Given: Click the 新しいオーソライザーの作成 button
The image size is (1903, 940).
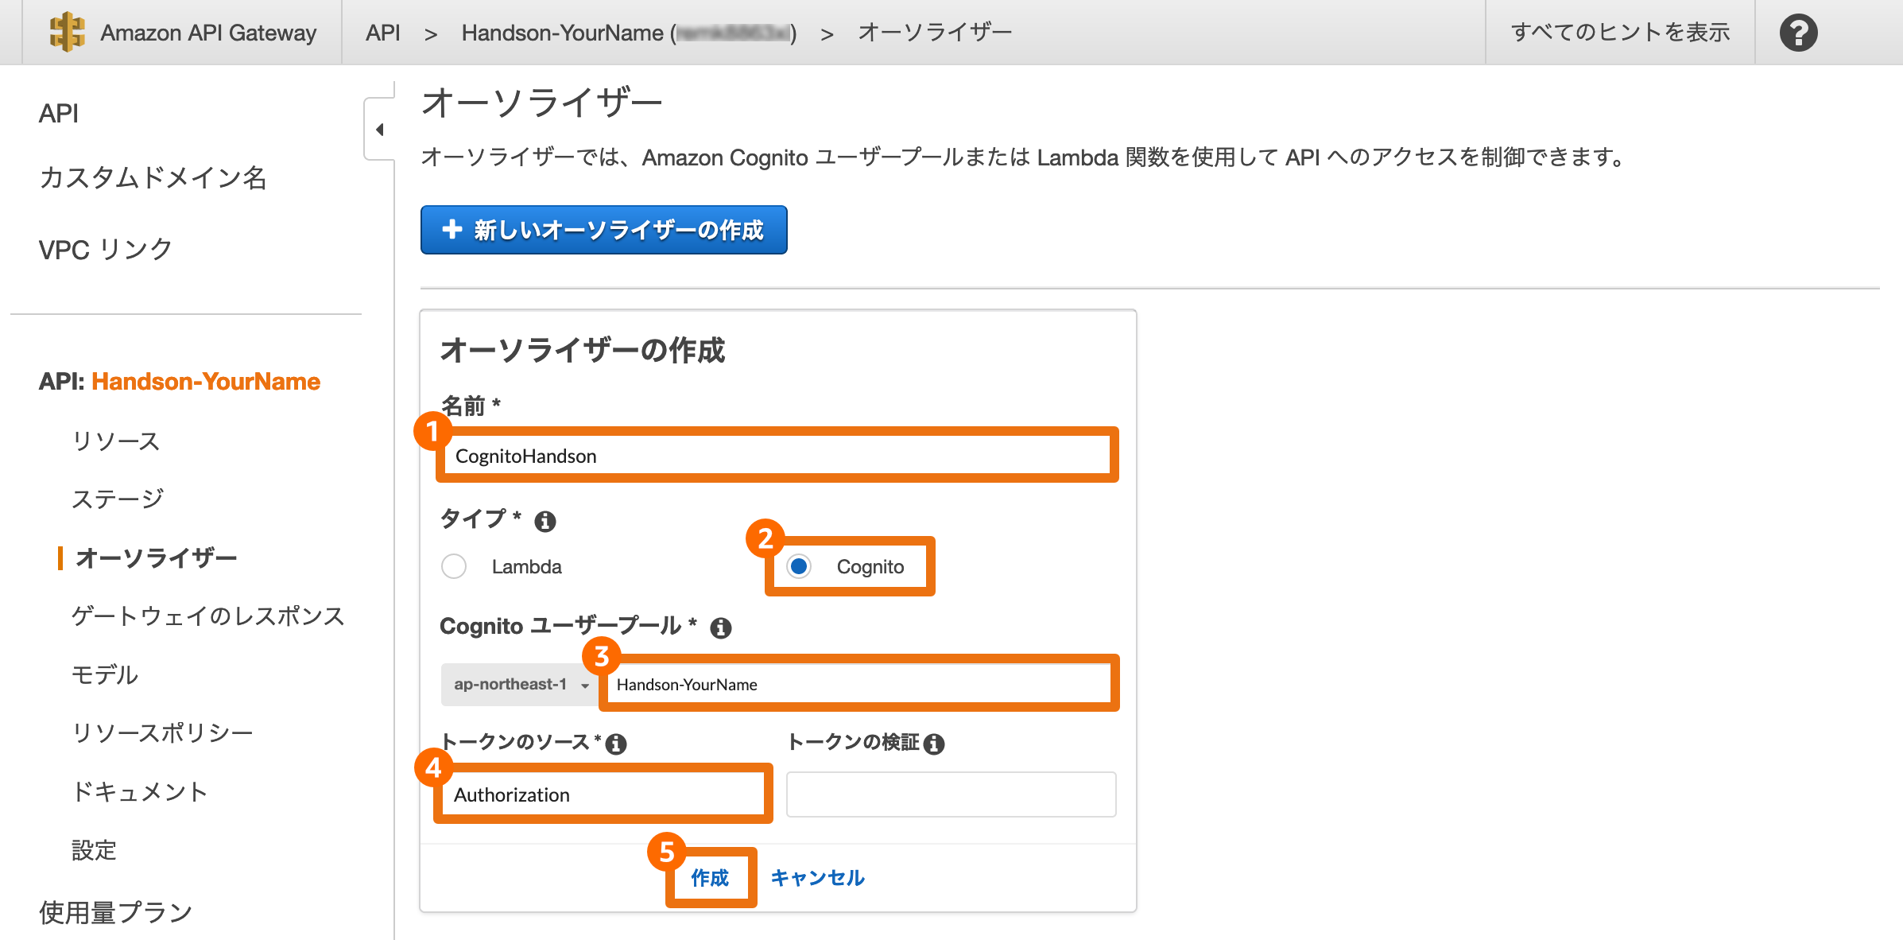Looking at the screenshot, I should click(x=604, y=230).
